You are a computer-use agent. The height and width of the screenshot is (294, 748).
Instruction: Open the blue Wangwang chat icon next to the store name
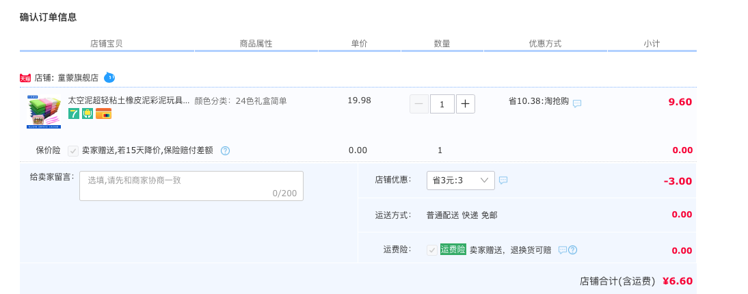pyautogui.click(x=109, y=77)
